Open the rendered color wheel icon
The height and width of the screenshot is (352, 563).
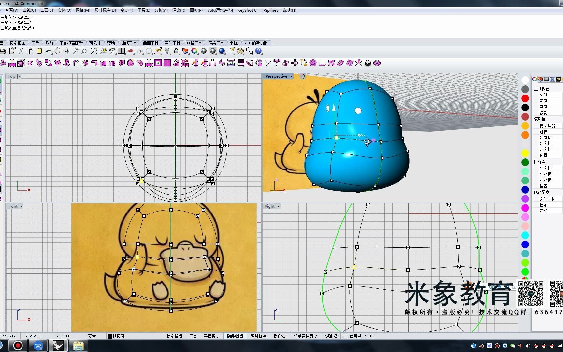pos(195,51)
